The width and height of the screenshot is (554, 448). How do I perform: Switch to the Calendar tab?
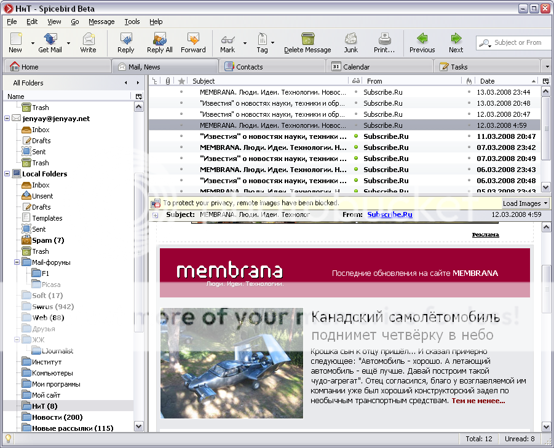tap(355, 67)
